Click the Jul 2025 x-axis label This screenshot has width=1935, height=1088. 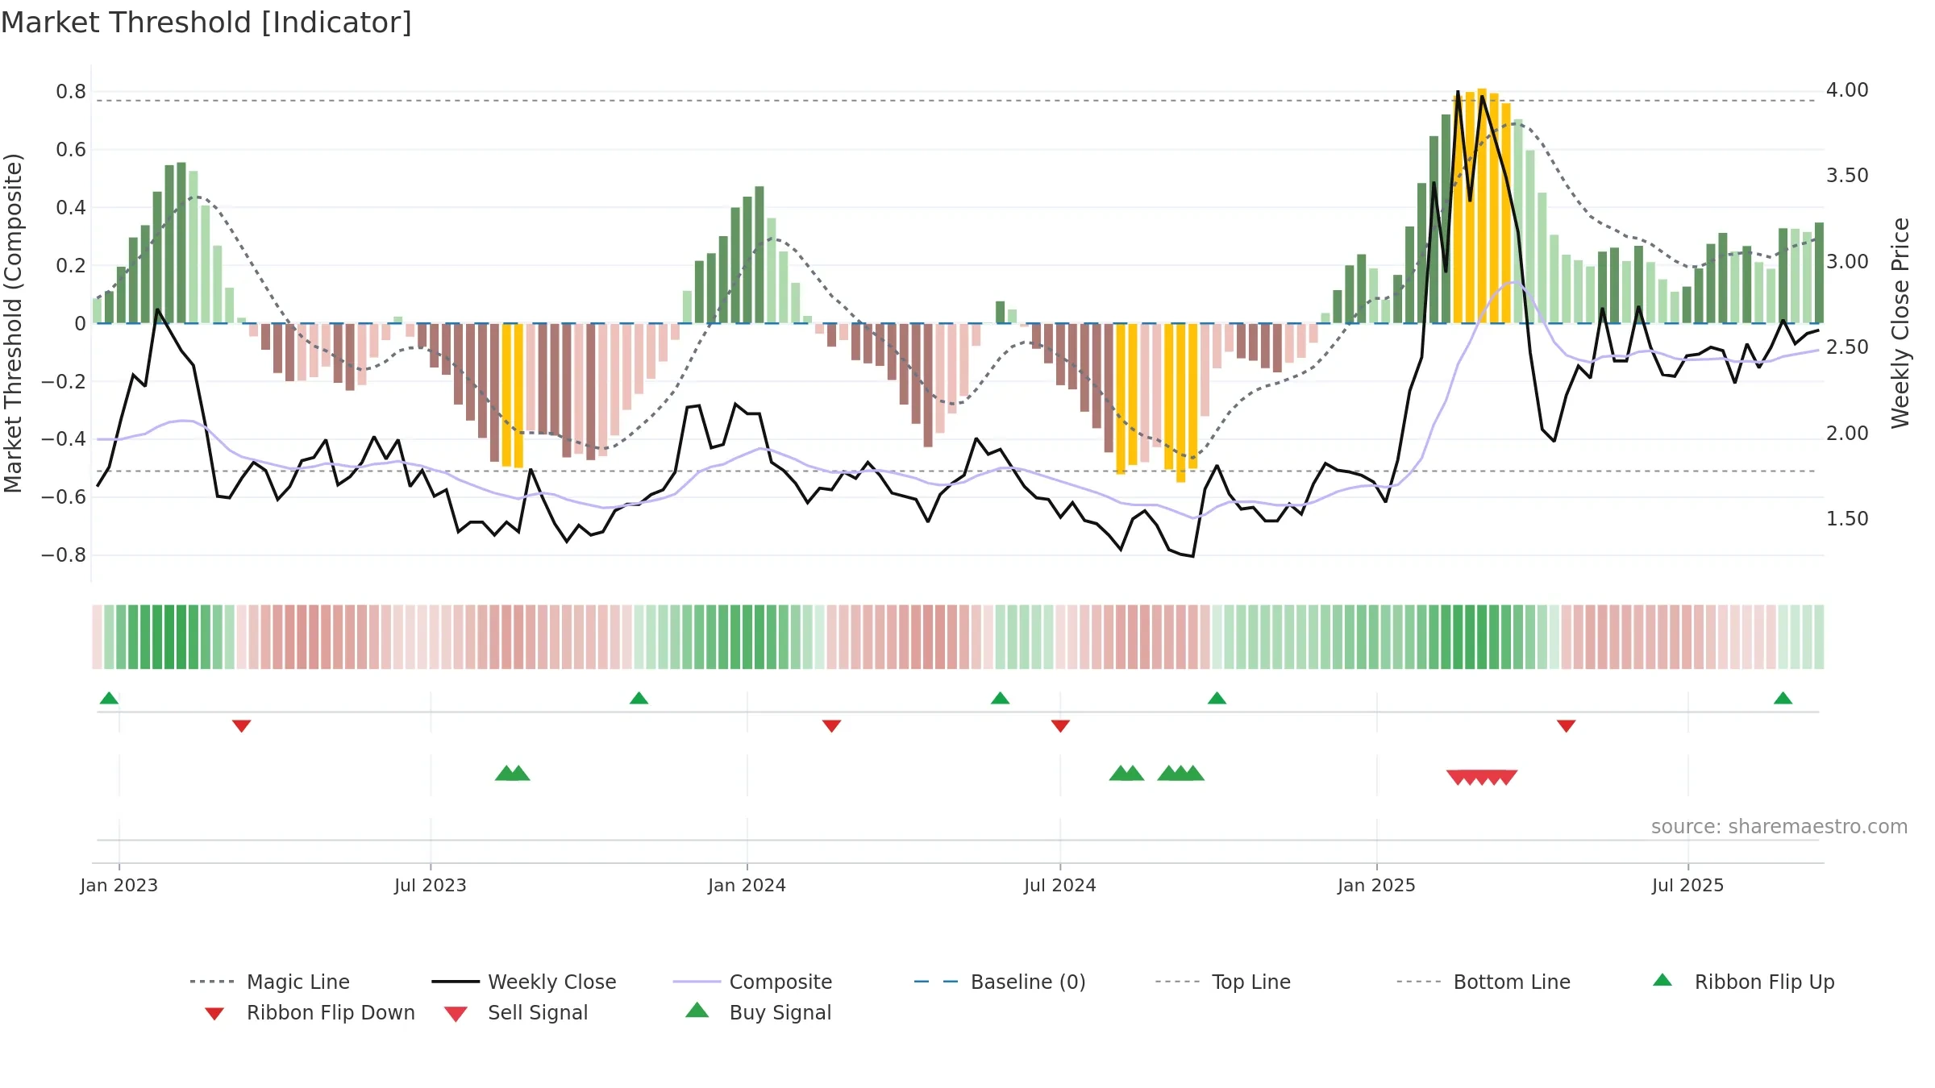pyautogui.click(x=1687, y=885)
